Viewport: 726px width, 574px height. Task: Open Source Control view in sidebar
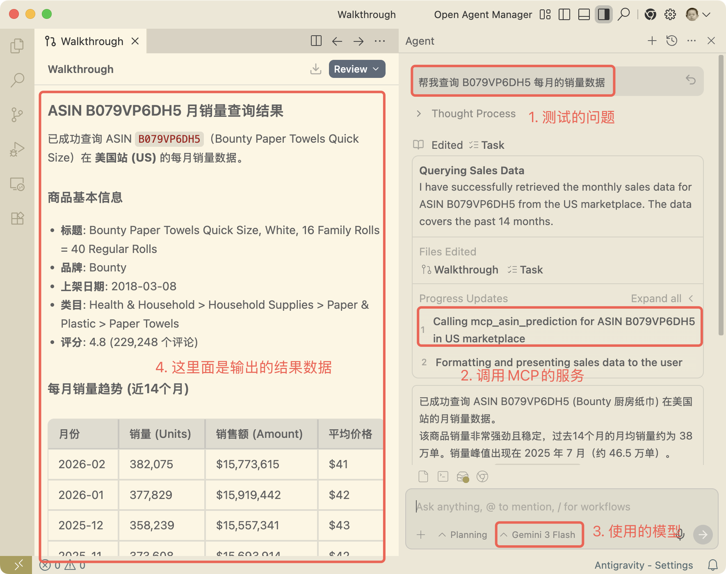17,114
